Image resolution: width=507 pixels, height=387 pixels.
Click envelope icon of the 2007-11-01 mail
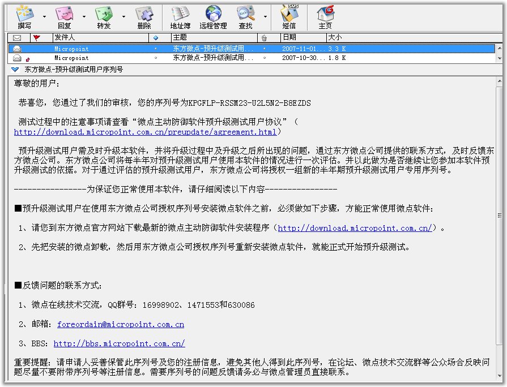click(x=17, y=49)
